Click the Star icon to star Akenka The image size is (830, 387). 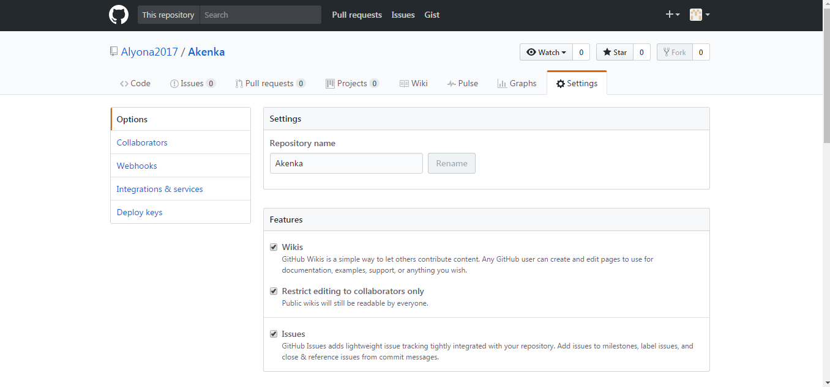606,52
